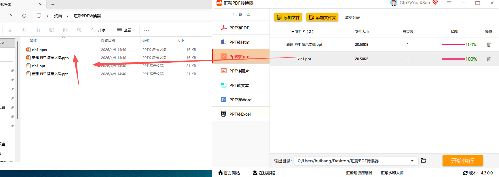The image size is (499, 177).
Task: Click the user avatar icon
Action: point(394,3)
